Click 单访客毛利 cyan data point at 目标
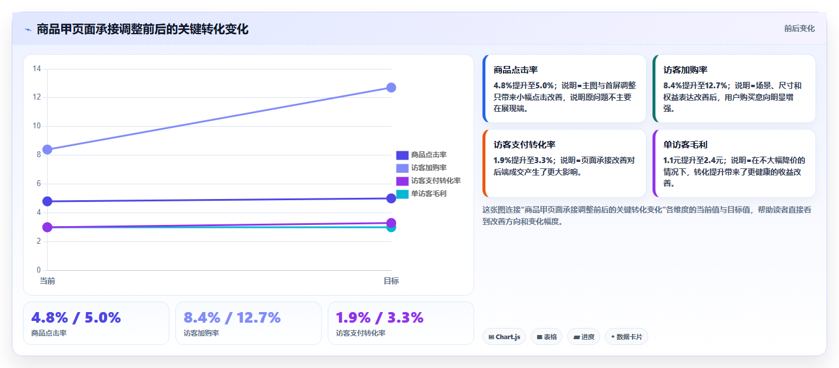 [391, 228]
